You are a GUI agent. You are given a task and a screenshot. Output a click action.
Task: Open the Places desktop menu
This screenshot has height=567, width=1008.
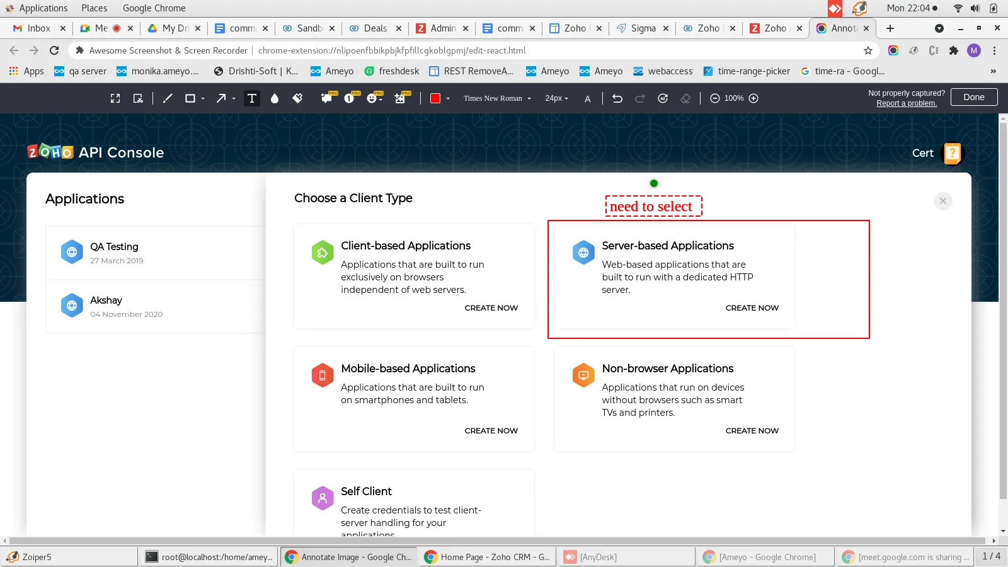(94, 8)
